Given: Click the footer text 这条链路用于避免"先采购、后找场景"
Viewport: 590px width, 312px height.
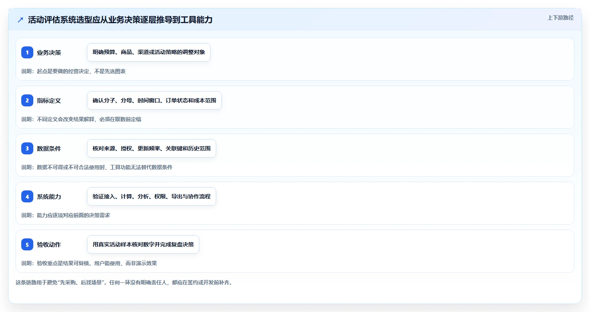Looking at the screenshot, I should coord(124,282).
